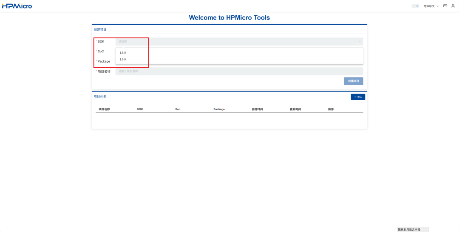Choose SDK version 1.9.0
Screen dimensions: 459x232
click(x=239, y=60)
